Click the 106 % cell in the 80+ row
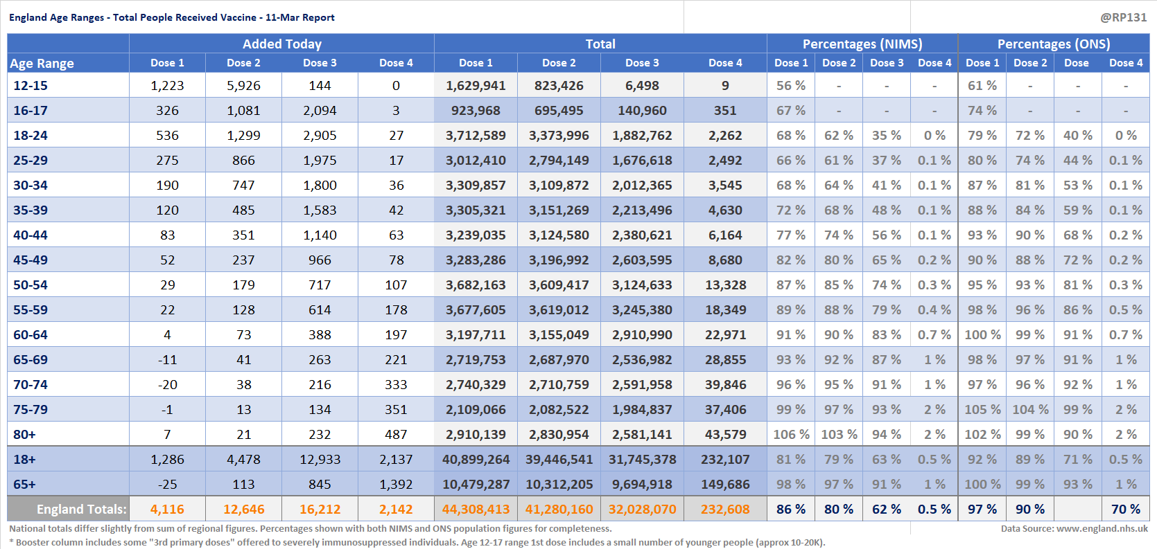1157x549 pixels. (x=791, y=435)
